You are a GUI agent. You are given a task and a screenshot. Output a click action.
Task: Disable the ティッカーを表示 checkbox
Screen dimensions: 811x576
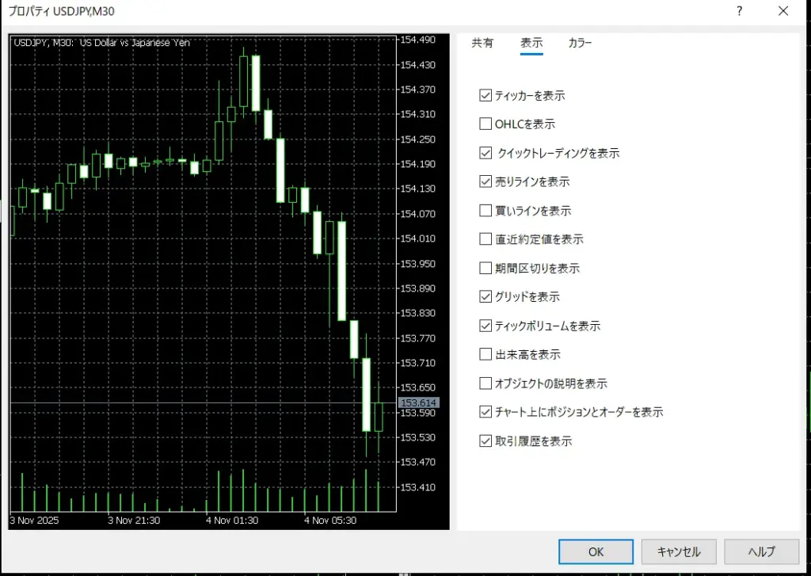[x=485, y=95]
